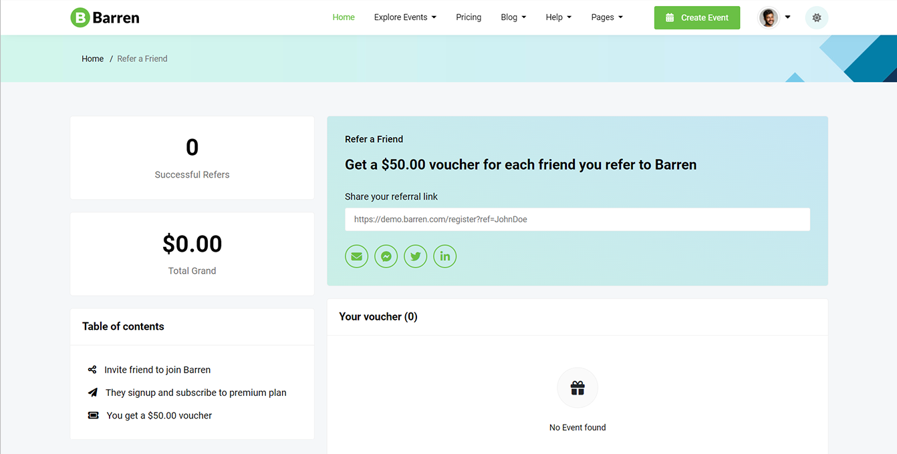Click the Home breadcrumb link
The width and height of the screenshot is (897, 454).
[x=92, y=59]
